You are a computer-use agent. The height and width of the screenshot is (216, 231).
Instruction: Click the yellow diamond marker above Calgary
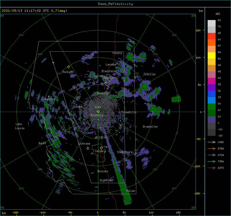click(101, 148)
